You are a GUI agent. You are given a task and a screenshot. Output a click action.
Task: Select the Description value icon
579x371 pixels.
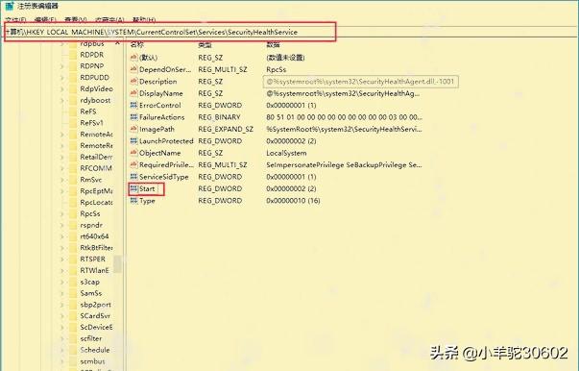133,81
